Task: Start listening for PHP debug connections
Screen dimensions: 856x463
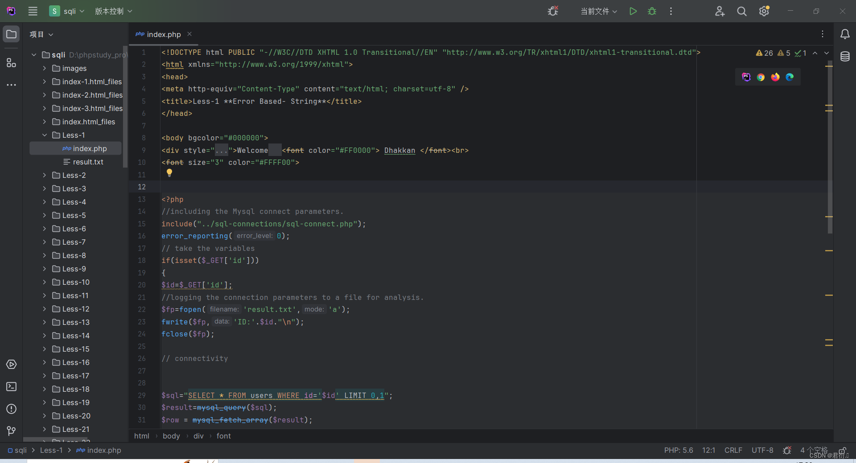Action: 553,11
